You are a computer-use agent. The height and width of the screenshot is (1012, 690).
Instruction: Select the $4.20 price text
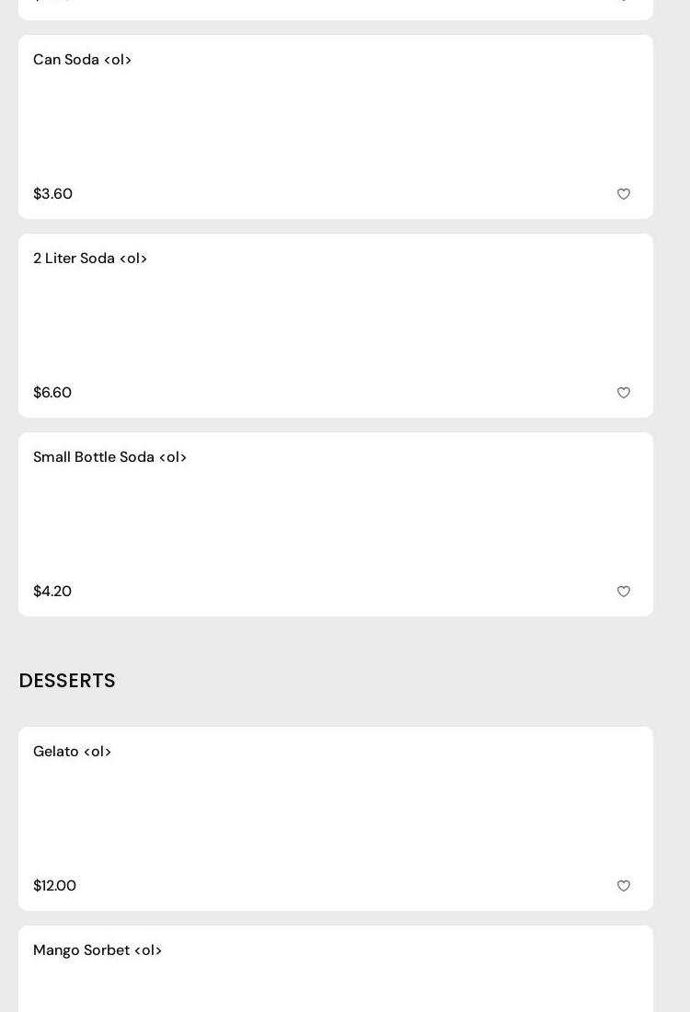[x=52, y=592]
